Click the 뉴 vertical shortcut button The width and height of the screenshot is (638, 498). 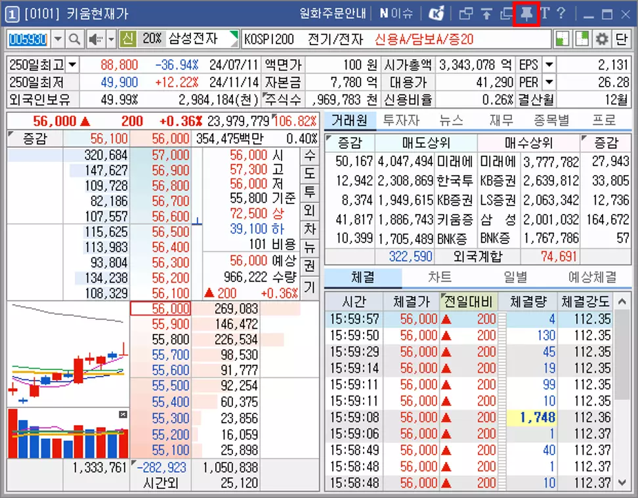coord(310,247)
